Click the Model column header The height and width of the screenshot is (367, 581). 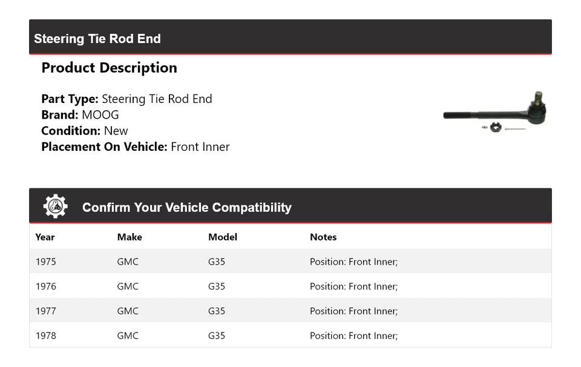click(223, 237)
